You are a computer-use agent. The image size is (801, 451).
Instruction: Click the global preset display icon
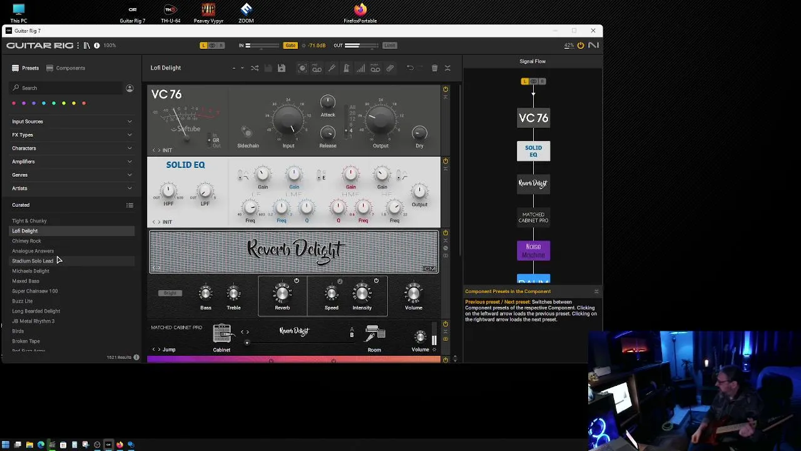pos(302,68)
